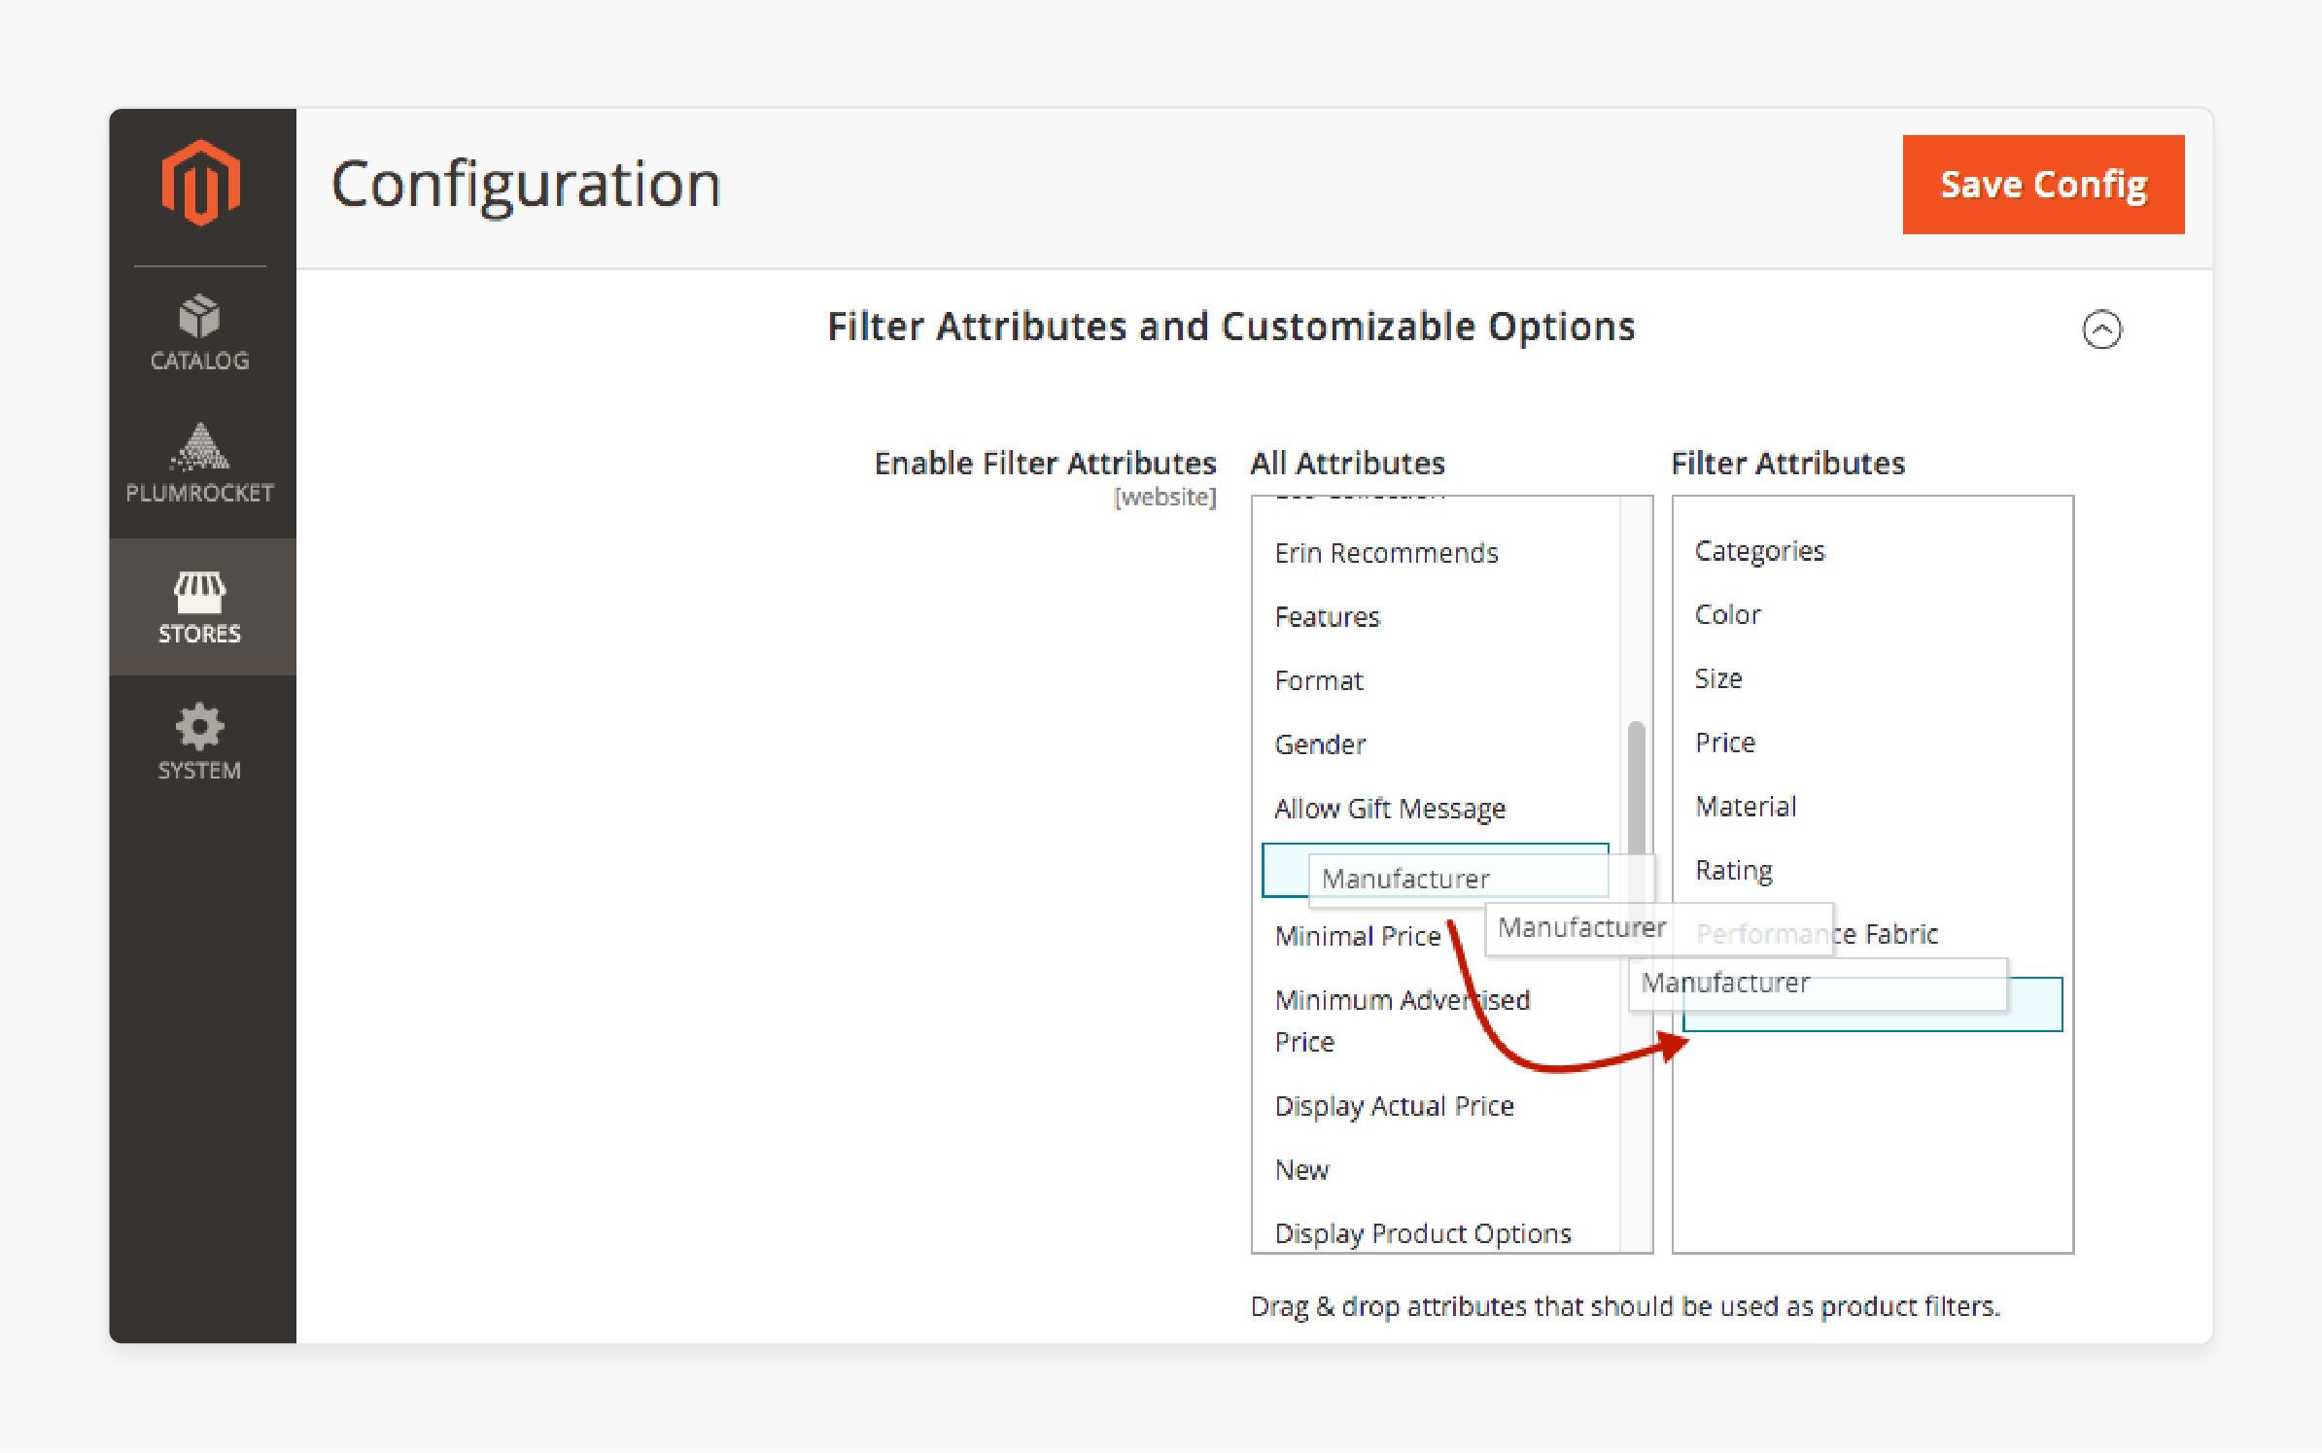This screenshot has height=1453, width=2322.
Task: Select Material in Filter Attributes
Action: pos(1746,807)
